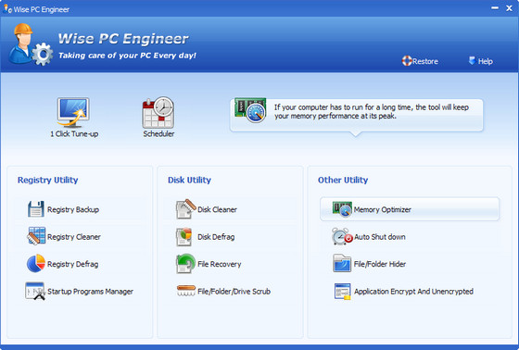
Task: Click the 1 Click Tune-up label
Action: (x=74, y=134)
